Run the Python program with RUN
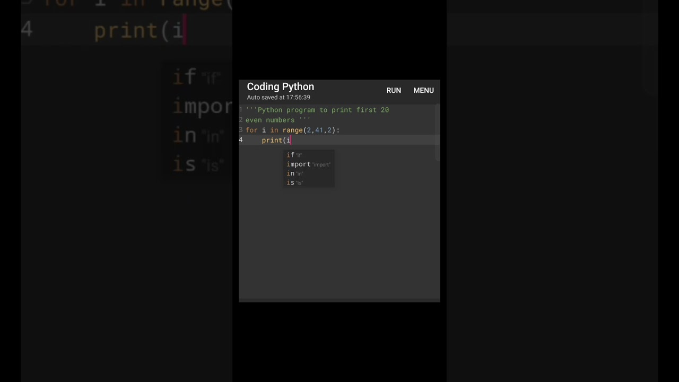This screenshot has height=382, width=679. tap(394, 91)
